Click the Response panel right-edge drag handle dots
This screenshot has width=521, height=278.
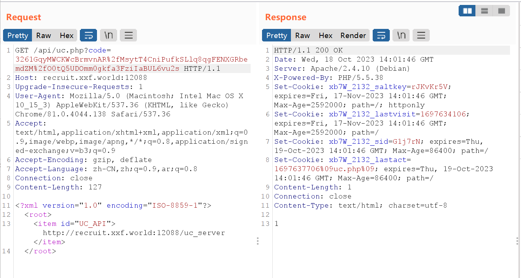coord(517,241)
